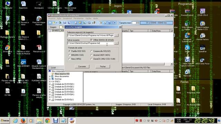The height and width of the screenshot is (124, 221).
Task: Click the Open file toolbar icon in UltraISO
Action: tap(54, 23)
